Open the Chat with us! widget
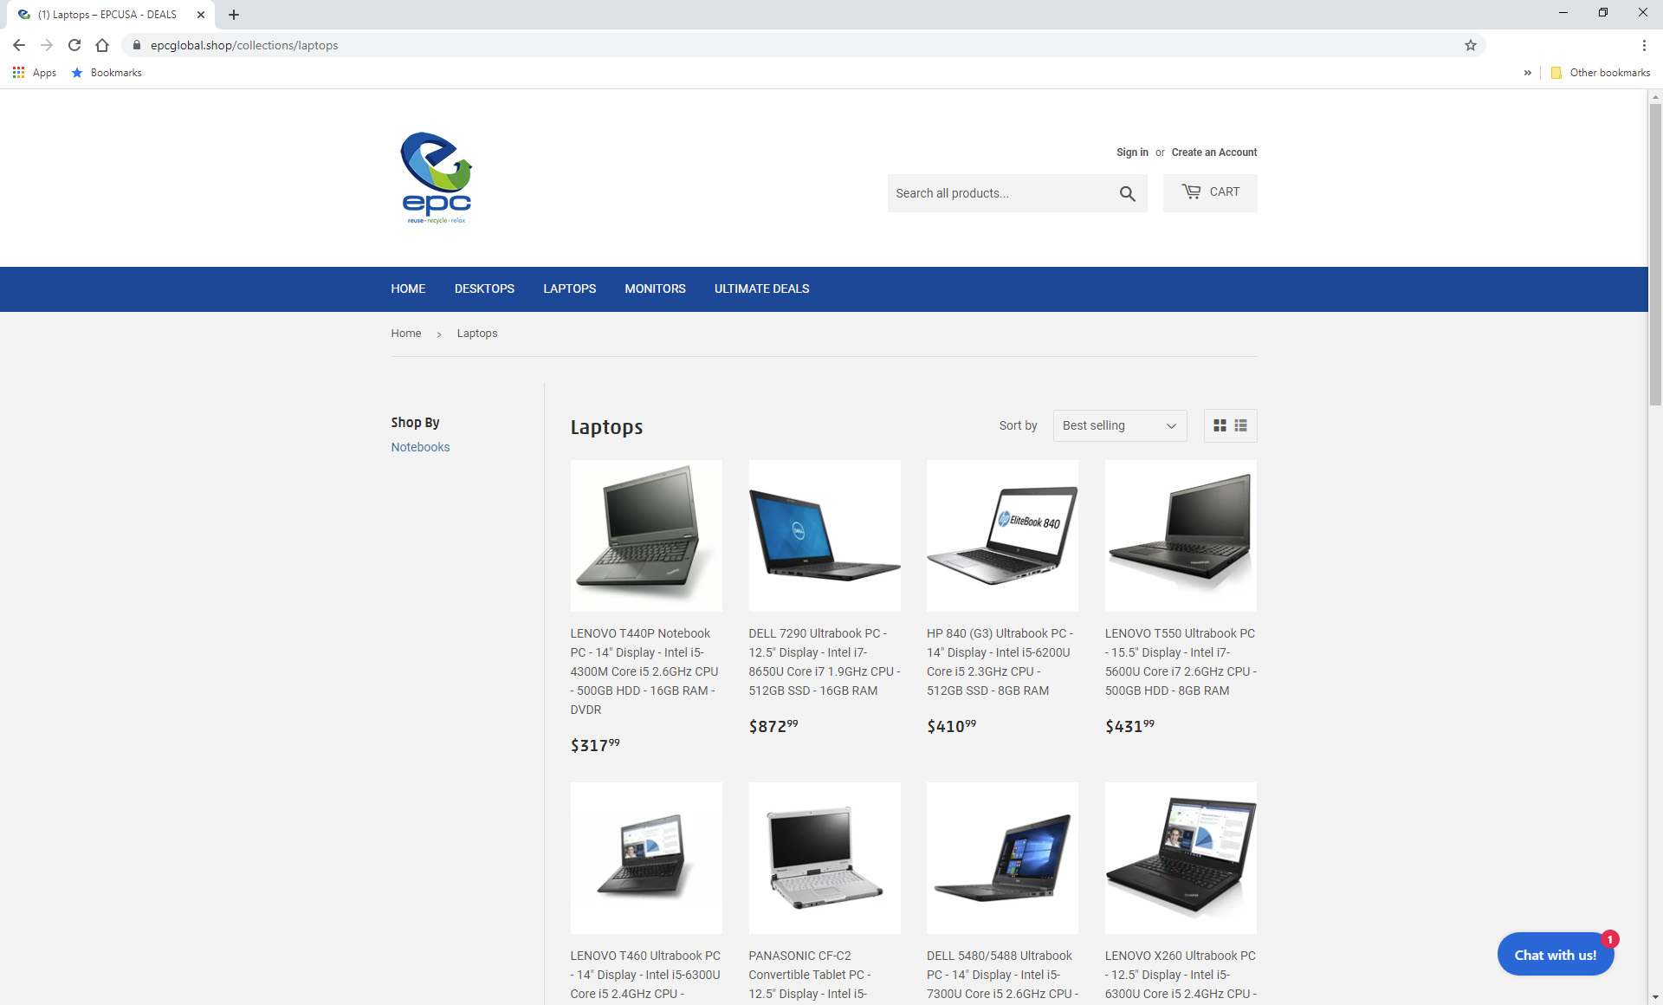 point(1555,954)
